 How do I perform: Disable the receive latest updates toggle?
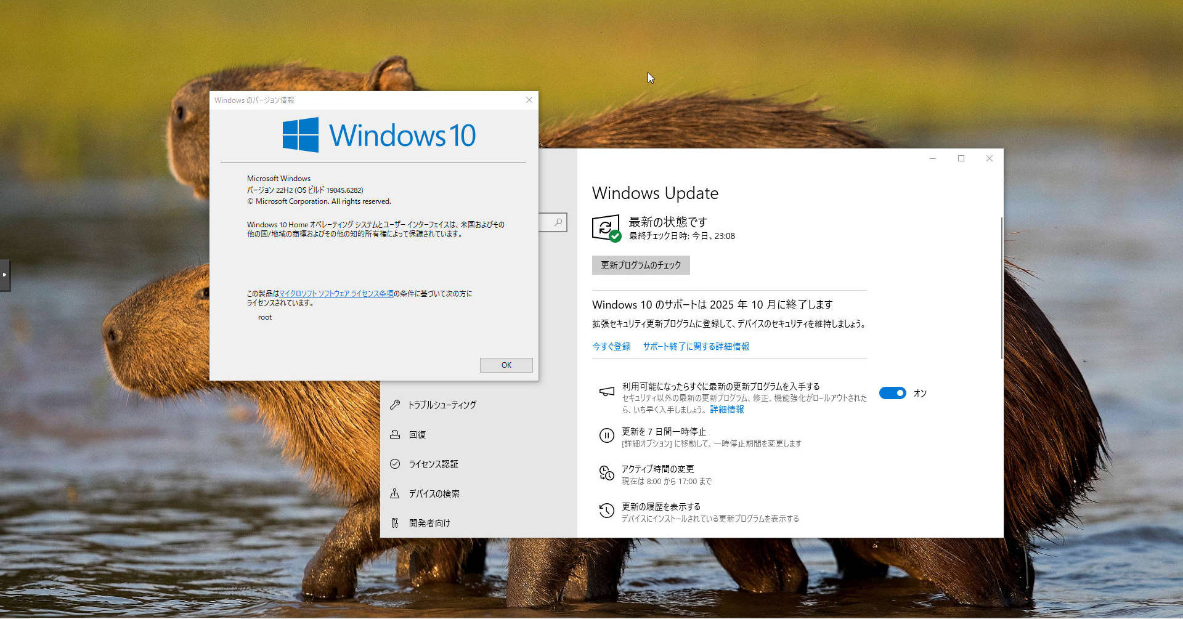click(893, 393)
